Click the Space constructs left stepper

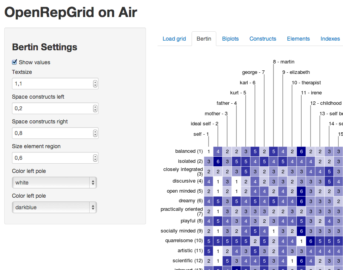tap(95, 108)
